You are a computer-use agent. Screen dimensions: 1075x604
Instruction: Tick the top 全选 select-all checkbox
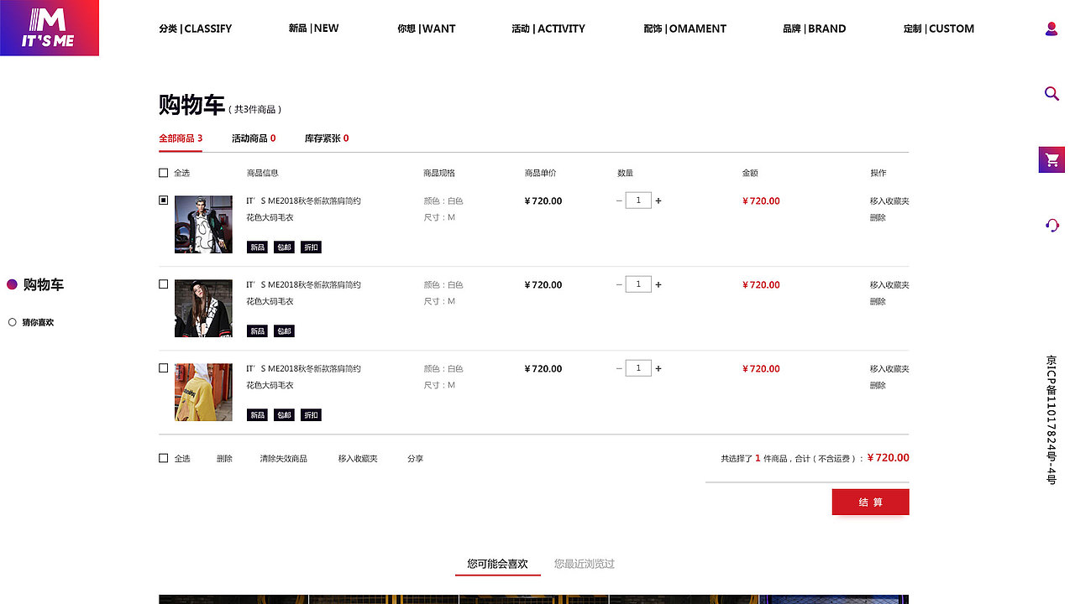pyautogui.click(x=163, y=173)
